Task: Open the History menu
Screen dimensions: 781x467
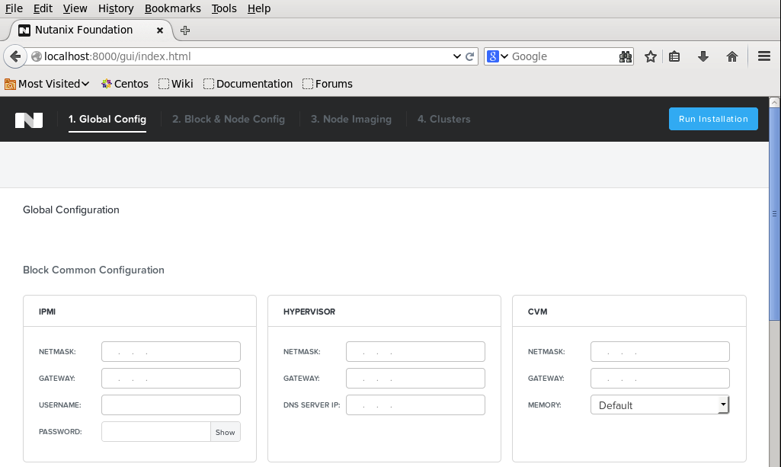Action: [x=116, y=8]
